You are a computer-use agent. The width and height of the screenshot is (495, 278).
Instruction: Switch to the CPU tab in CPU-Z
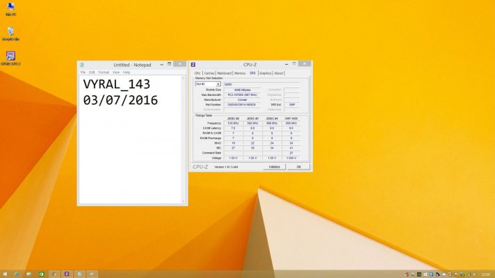197,73
